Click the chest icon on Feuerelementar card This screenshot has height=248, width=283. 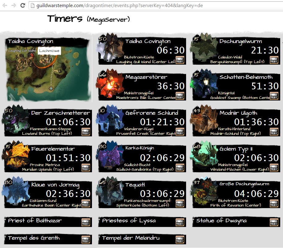point(86,168)
